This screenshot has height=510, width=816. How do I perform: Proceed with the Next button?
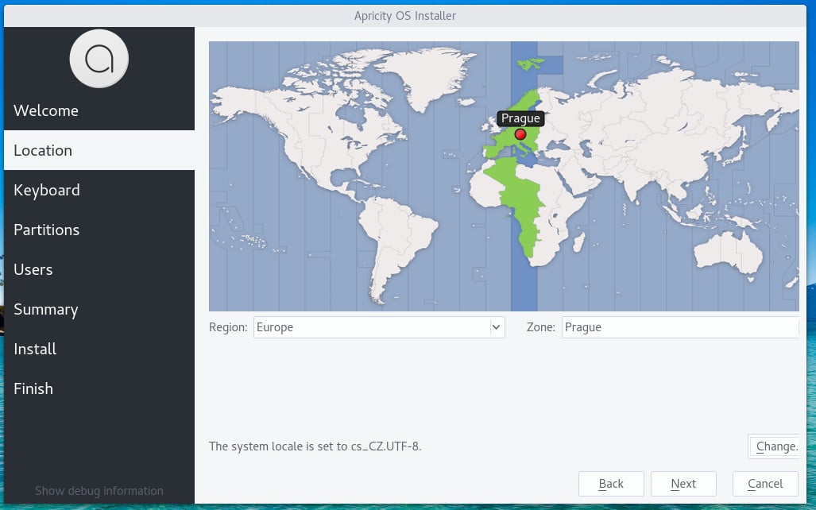683,484
